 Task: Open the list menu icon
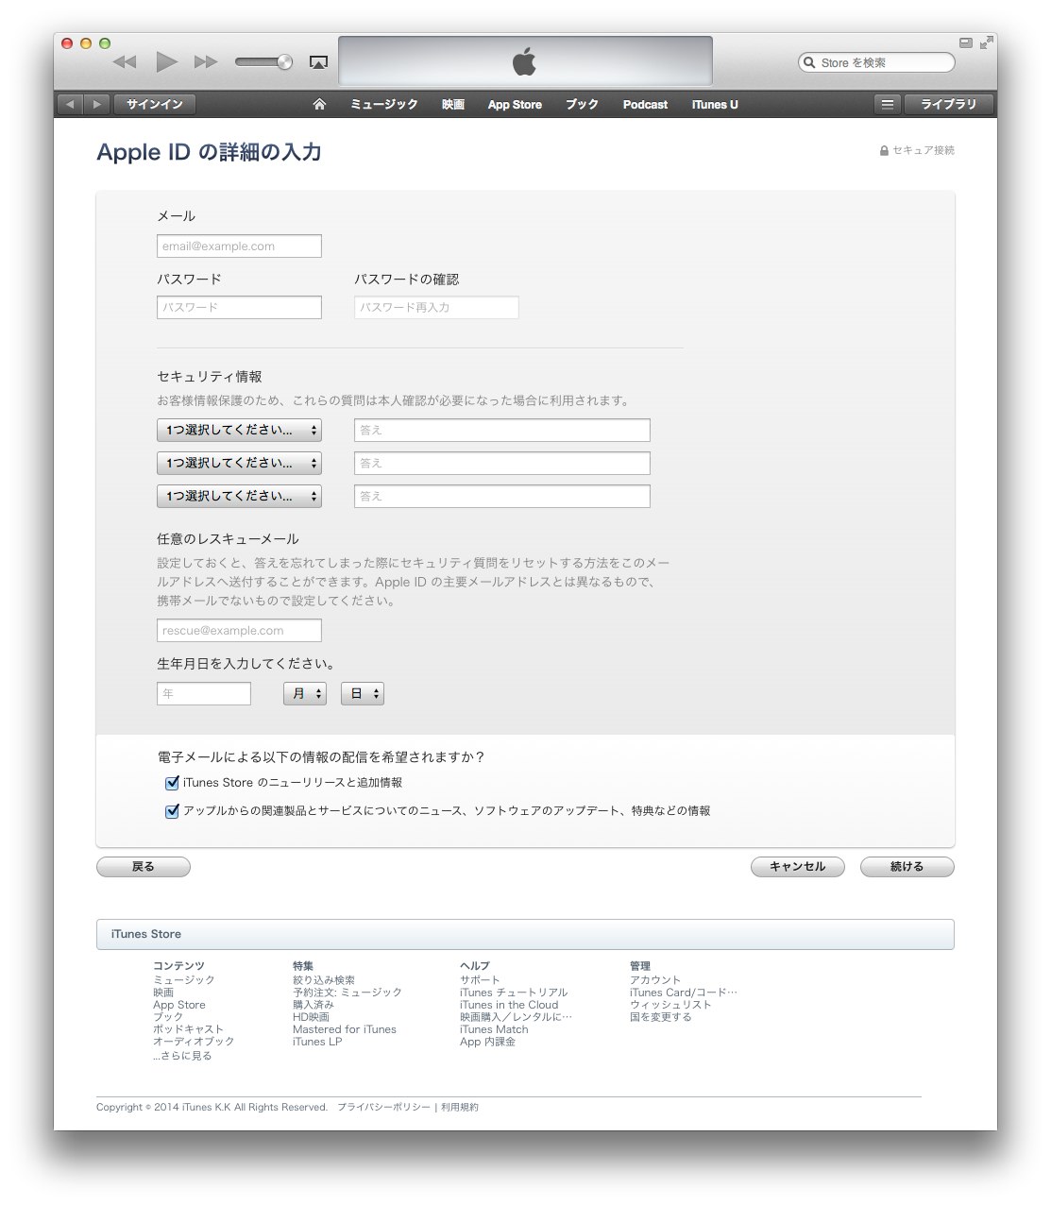[887, 104]
